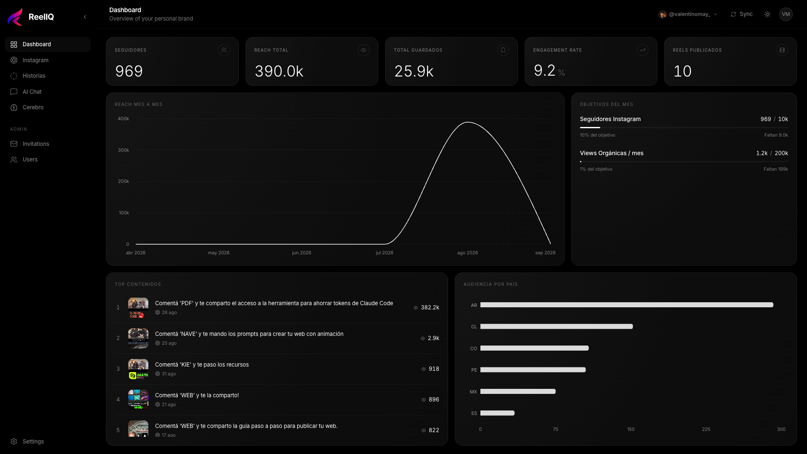Viewport: 807px width, 454px height.
Task: Click the Invitations envelope icon
Action: coord(14,144)
